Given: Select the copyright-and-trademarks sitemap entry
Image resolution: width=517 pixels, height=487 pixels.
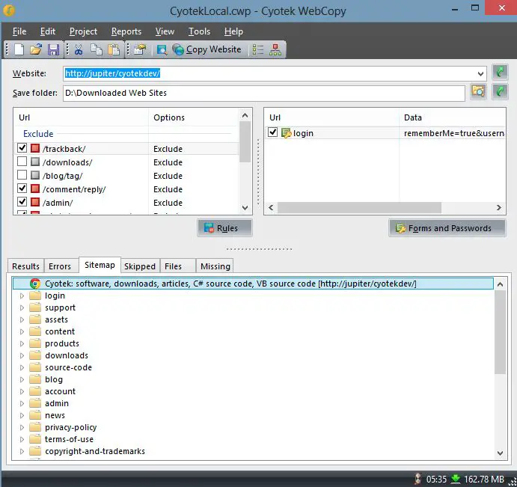Looking at the screenshot, I should 95,451.
